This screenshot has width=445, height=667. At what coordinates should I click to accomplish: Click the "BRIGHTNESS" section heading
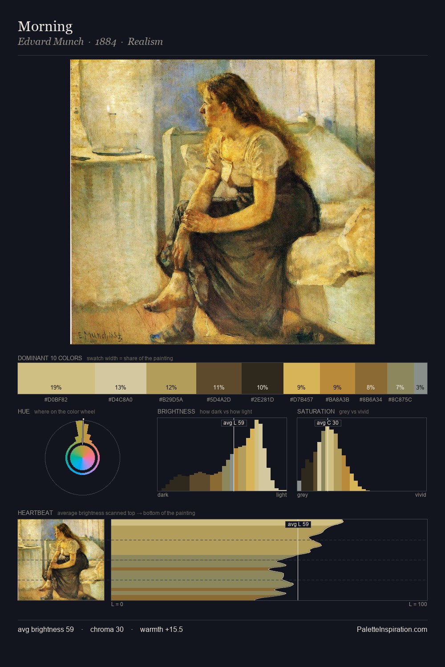[176, 411]
